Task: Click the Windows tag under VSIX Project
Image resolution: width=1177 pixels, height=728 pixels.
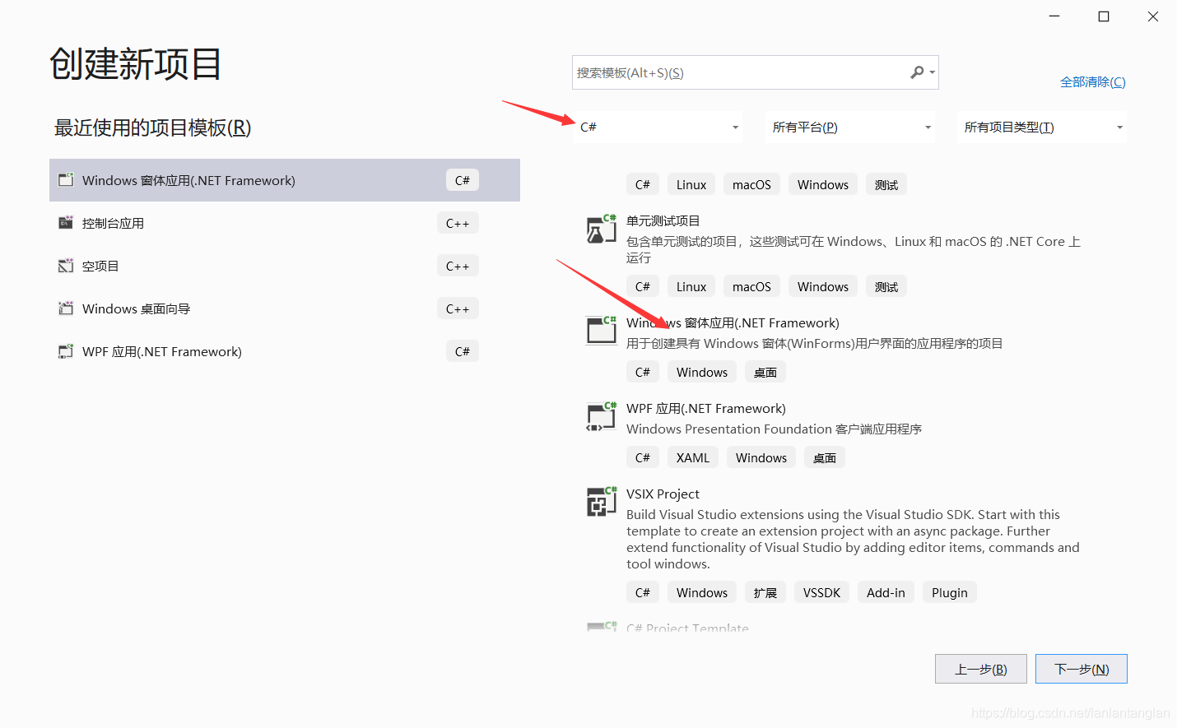Action: [x=702, y=592]
